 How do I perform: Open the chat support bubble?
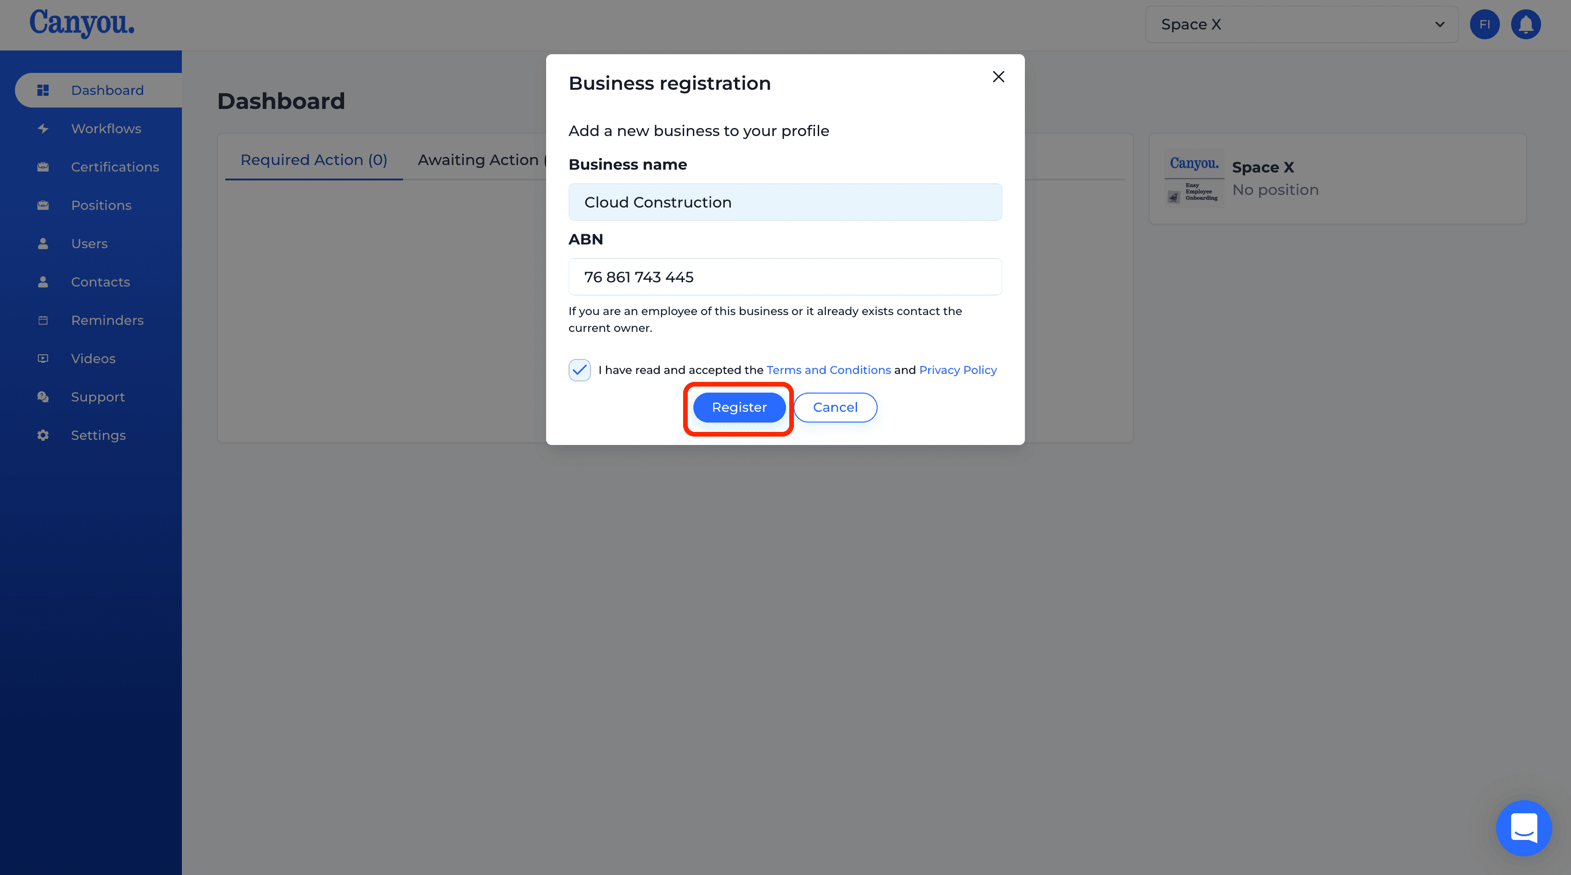pyautogui.click(x=1523, y=827)
